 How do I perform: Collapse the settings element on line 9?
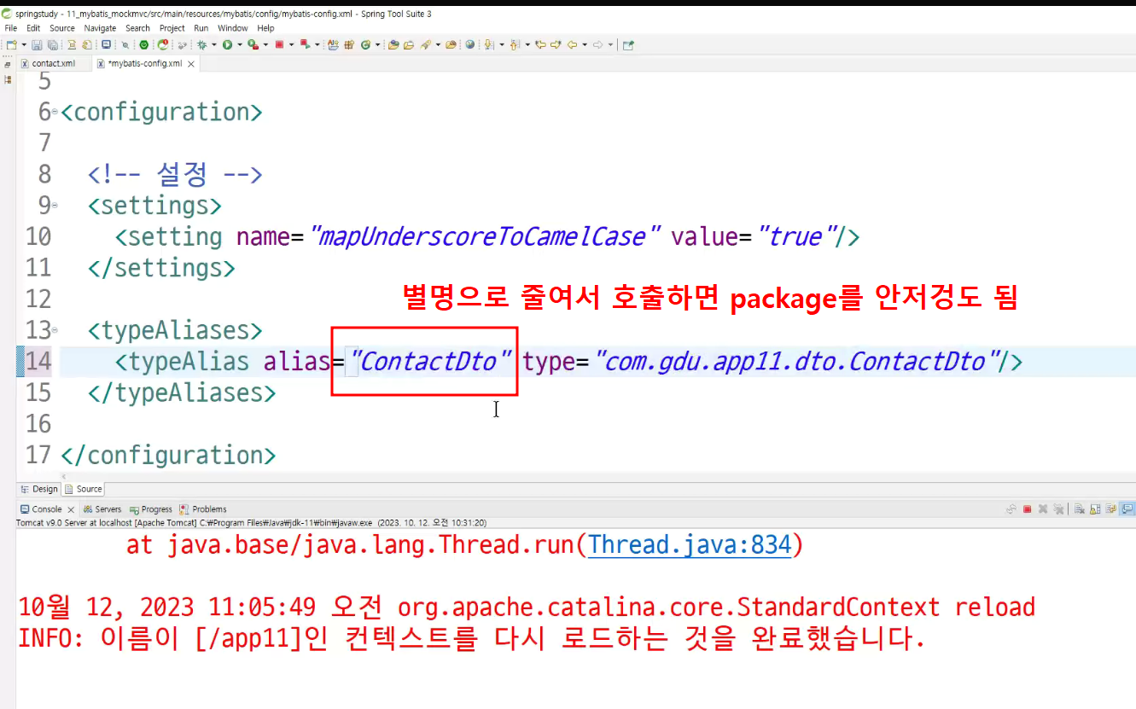(x=55, y=206)
